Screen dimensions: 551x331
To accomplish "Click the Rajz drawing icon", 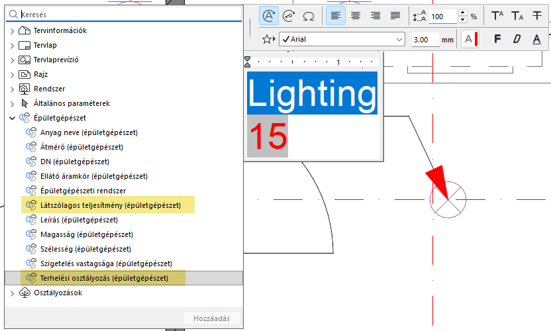I will 25,75.
